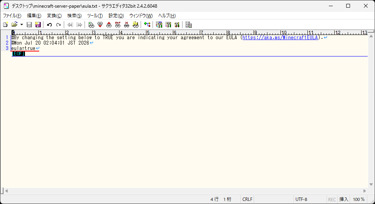Follow the aka.ms/MinecraftEULA link
The image size is (375, 204).
(280, 38)
